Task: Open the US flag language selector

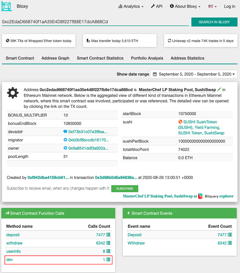Action: 213,6
